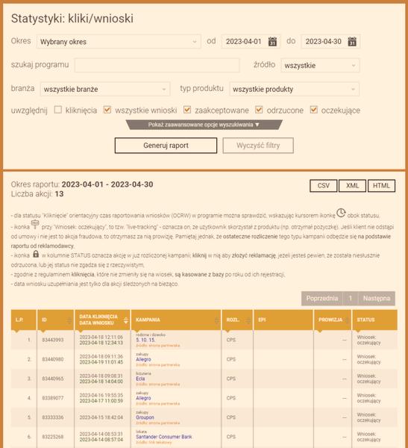Image resolution: width=408 pixels, height=448 pixels.
Task: Export the report as CSV
Action: pos(323,186)
